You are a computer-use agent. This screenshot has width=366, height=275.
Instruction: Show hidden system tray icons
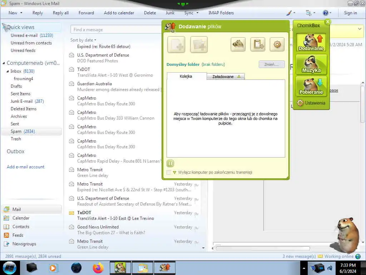click(304, 268)
